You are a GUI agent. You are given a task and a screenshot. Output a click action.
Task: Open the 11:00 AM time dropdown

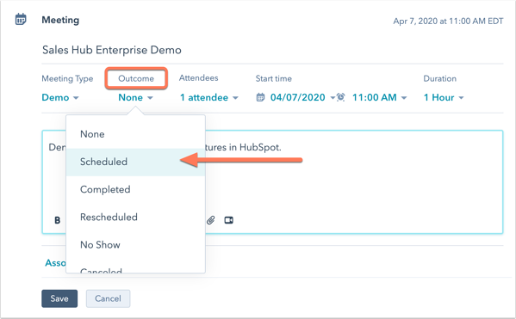click(x=380, y=97)
